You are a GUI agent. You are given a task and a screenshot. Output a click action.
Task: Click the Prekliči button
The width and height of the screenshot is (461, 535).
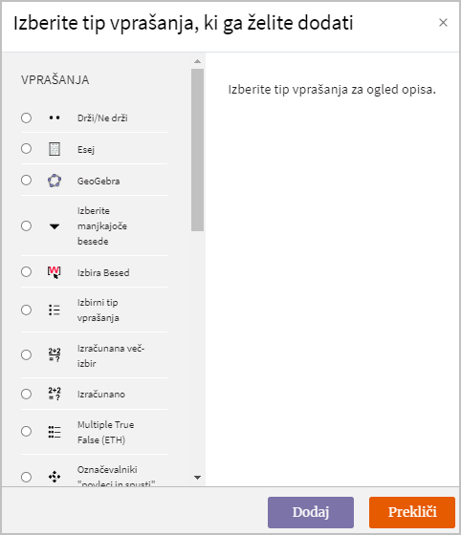point(412,512)
